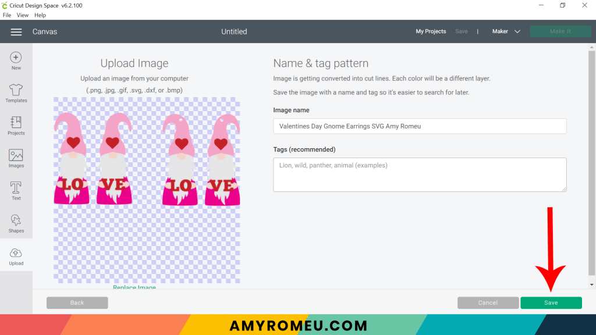Click the scrollbar up arrow
The height and width of the screenshot is (335, 596).
tap(591, 47)
